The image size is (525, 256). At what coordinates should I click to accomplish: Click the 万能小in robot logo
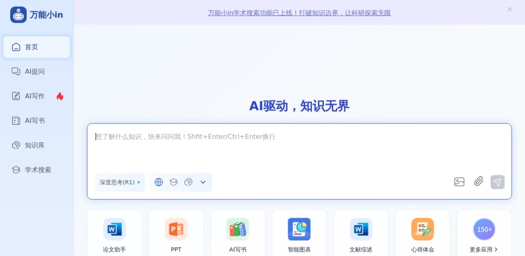click(x=18, y=15)
